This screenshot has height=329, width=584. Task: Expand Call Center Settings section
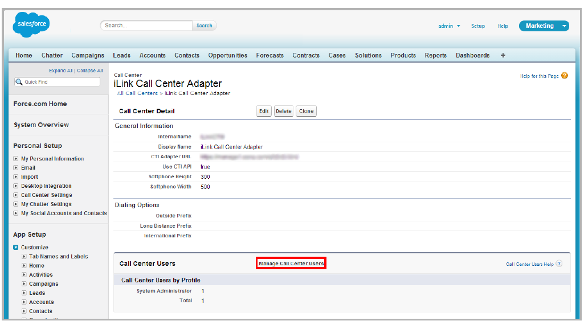15,195
